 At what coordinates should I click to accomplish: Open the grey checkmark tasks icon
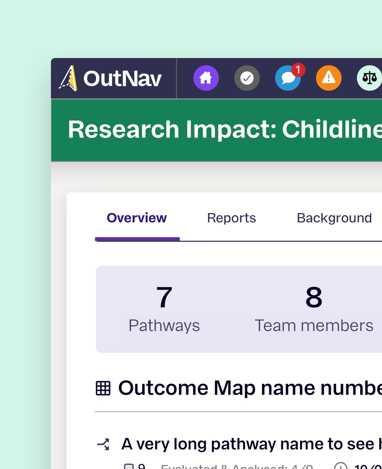(247, 78)
